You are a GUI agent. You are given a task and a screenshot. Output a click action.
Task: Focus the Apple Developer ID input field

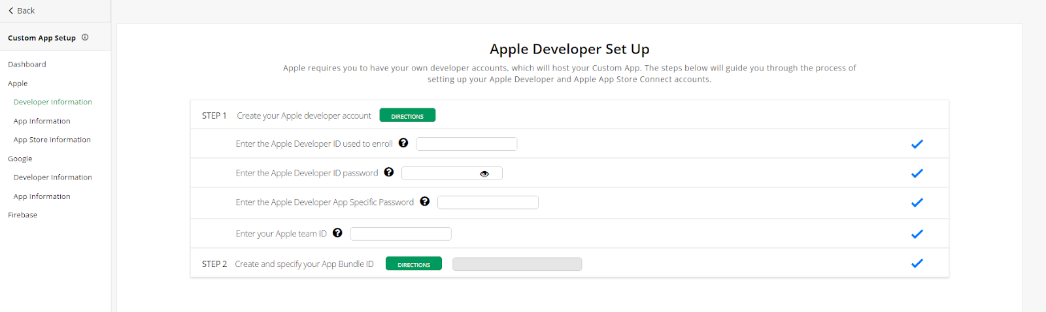467,144
